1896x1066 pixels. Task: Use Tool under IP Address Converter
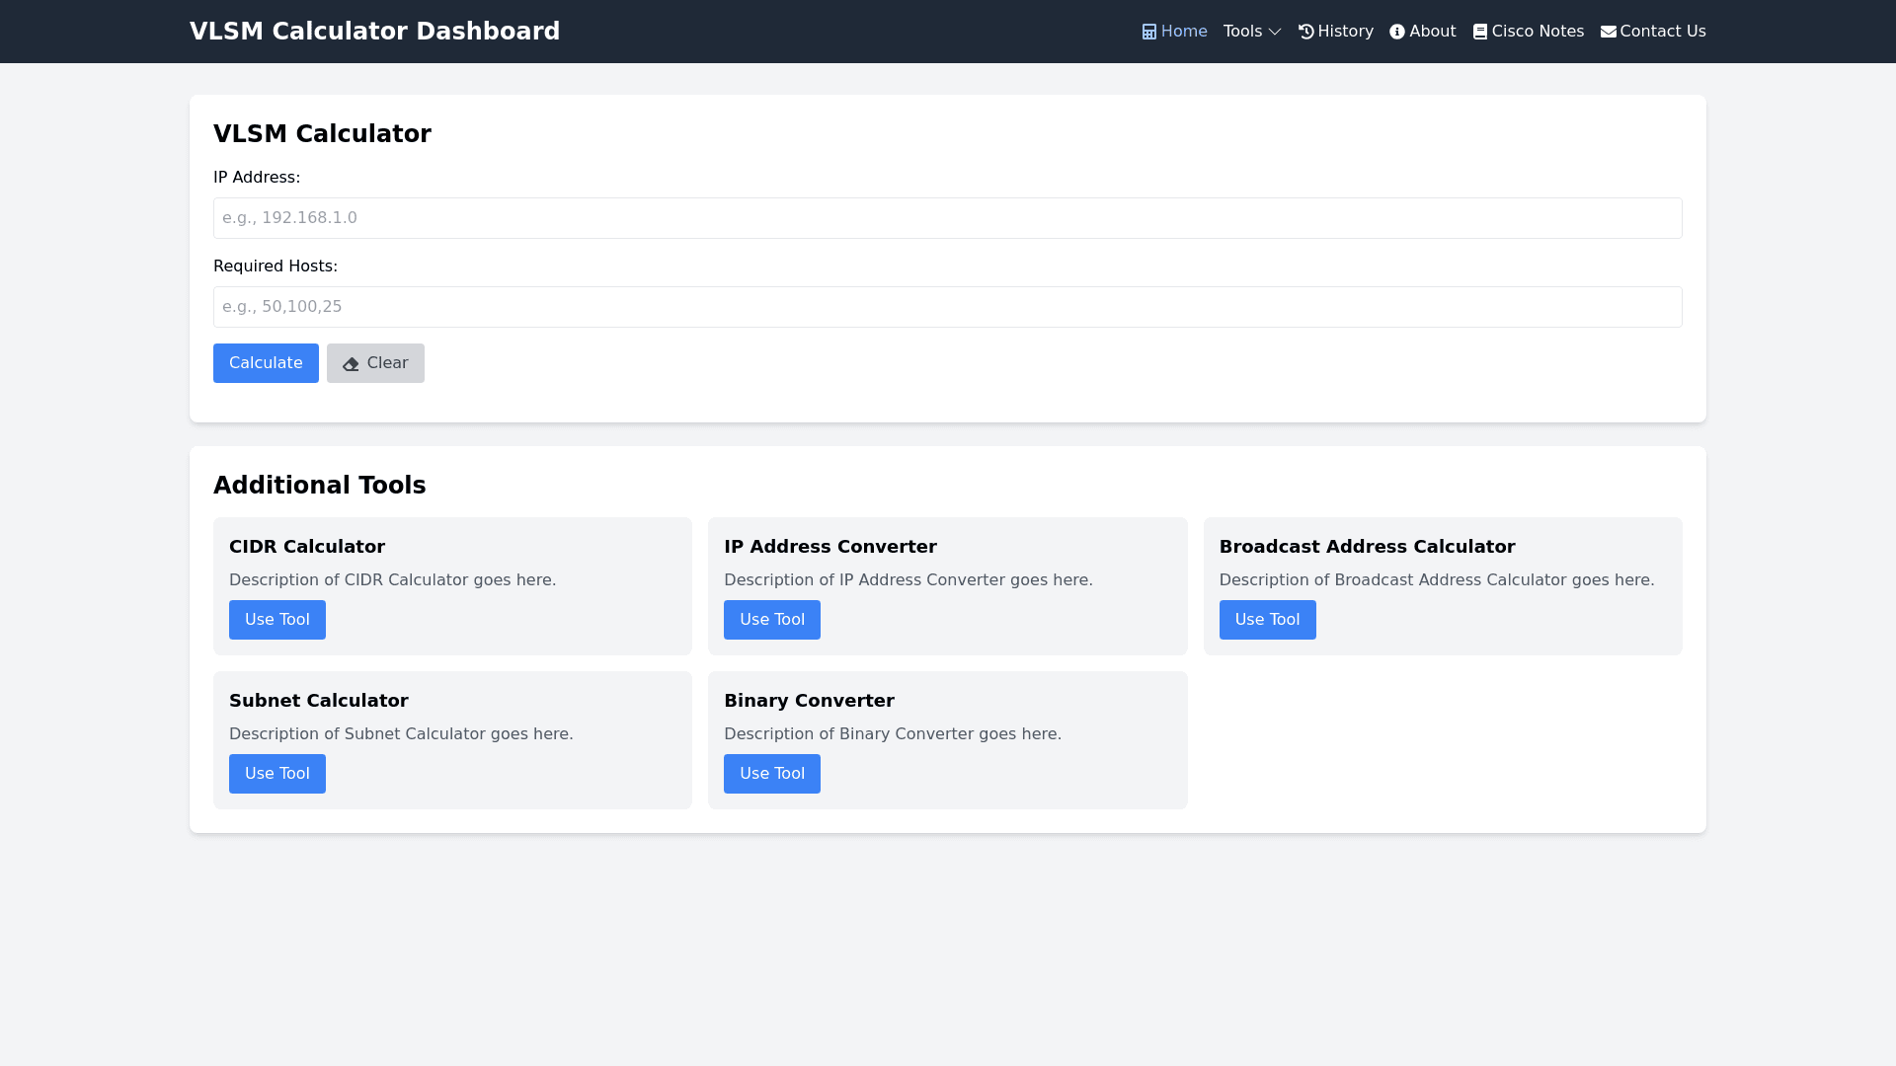[x=772, y=620]
